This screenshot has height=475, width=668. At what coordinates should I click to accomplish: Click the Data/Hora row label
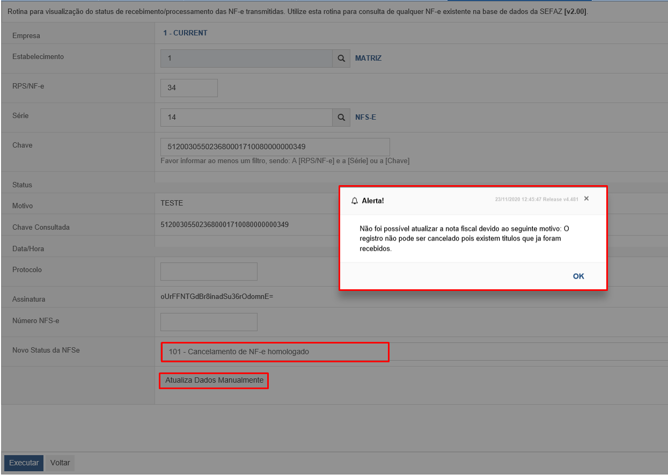tap(28, 249)
